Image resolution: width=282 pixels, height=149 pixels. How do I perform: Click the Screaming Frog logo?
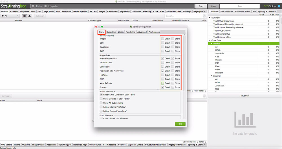tap(14, 6)
